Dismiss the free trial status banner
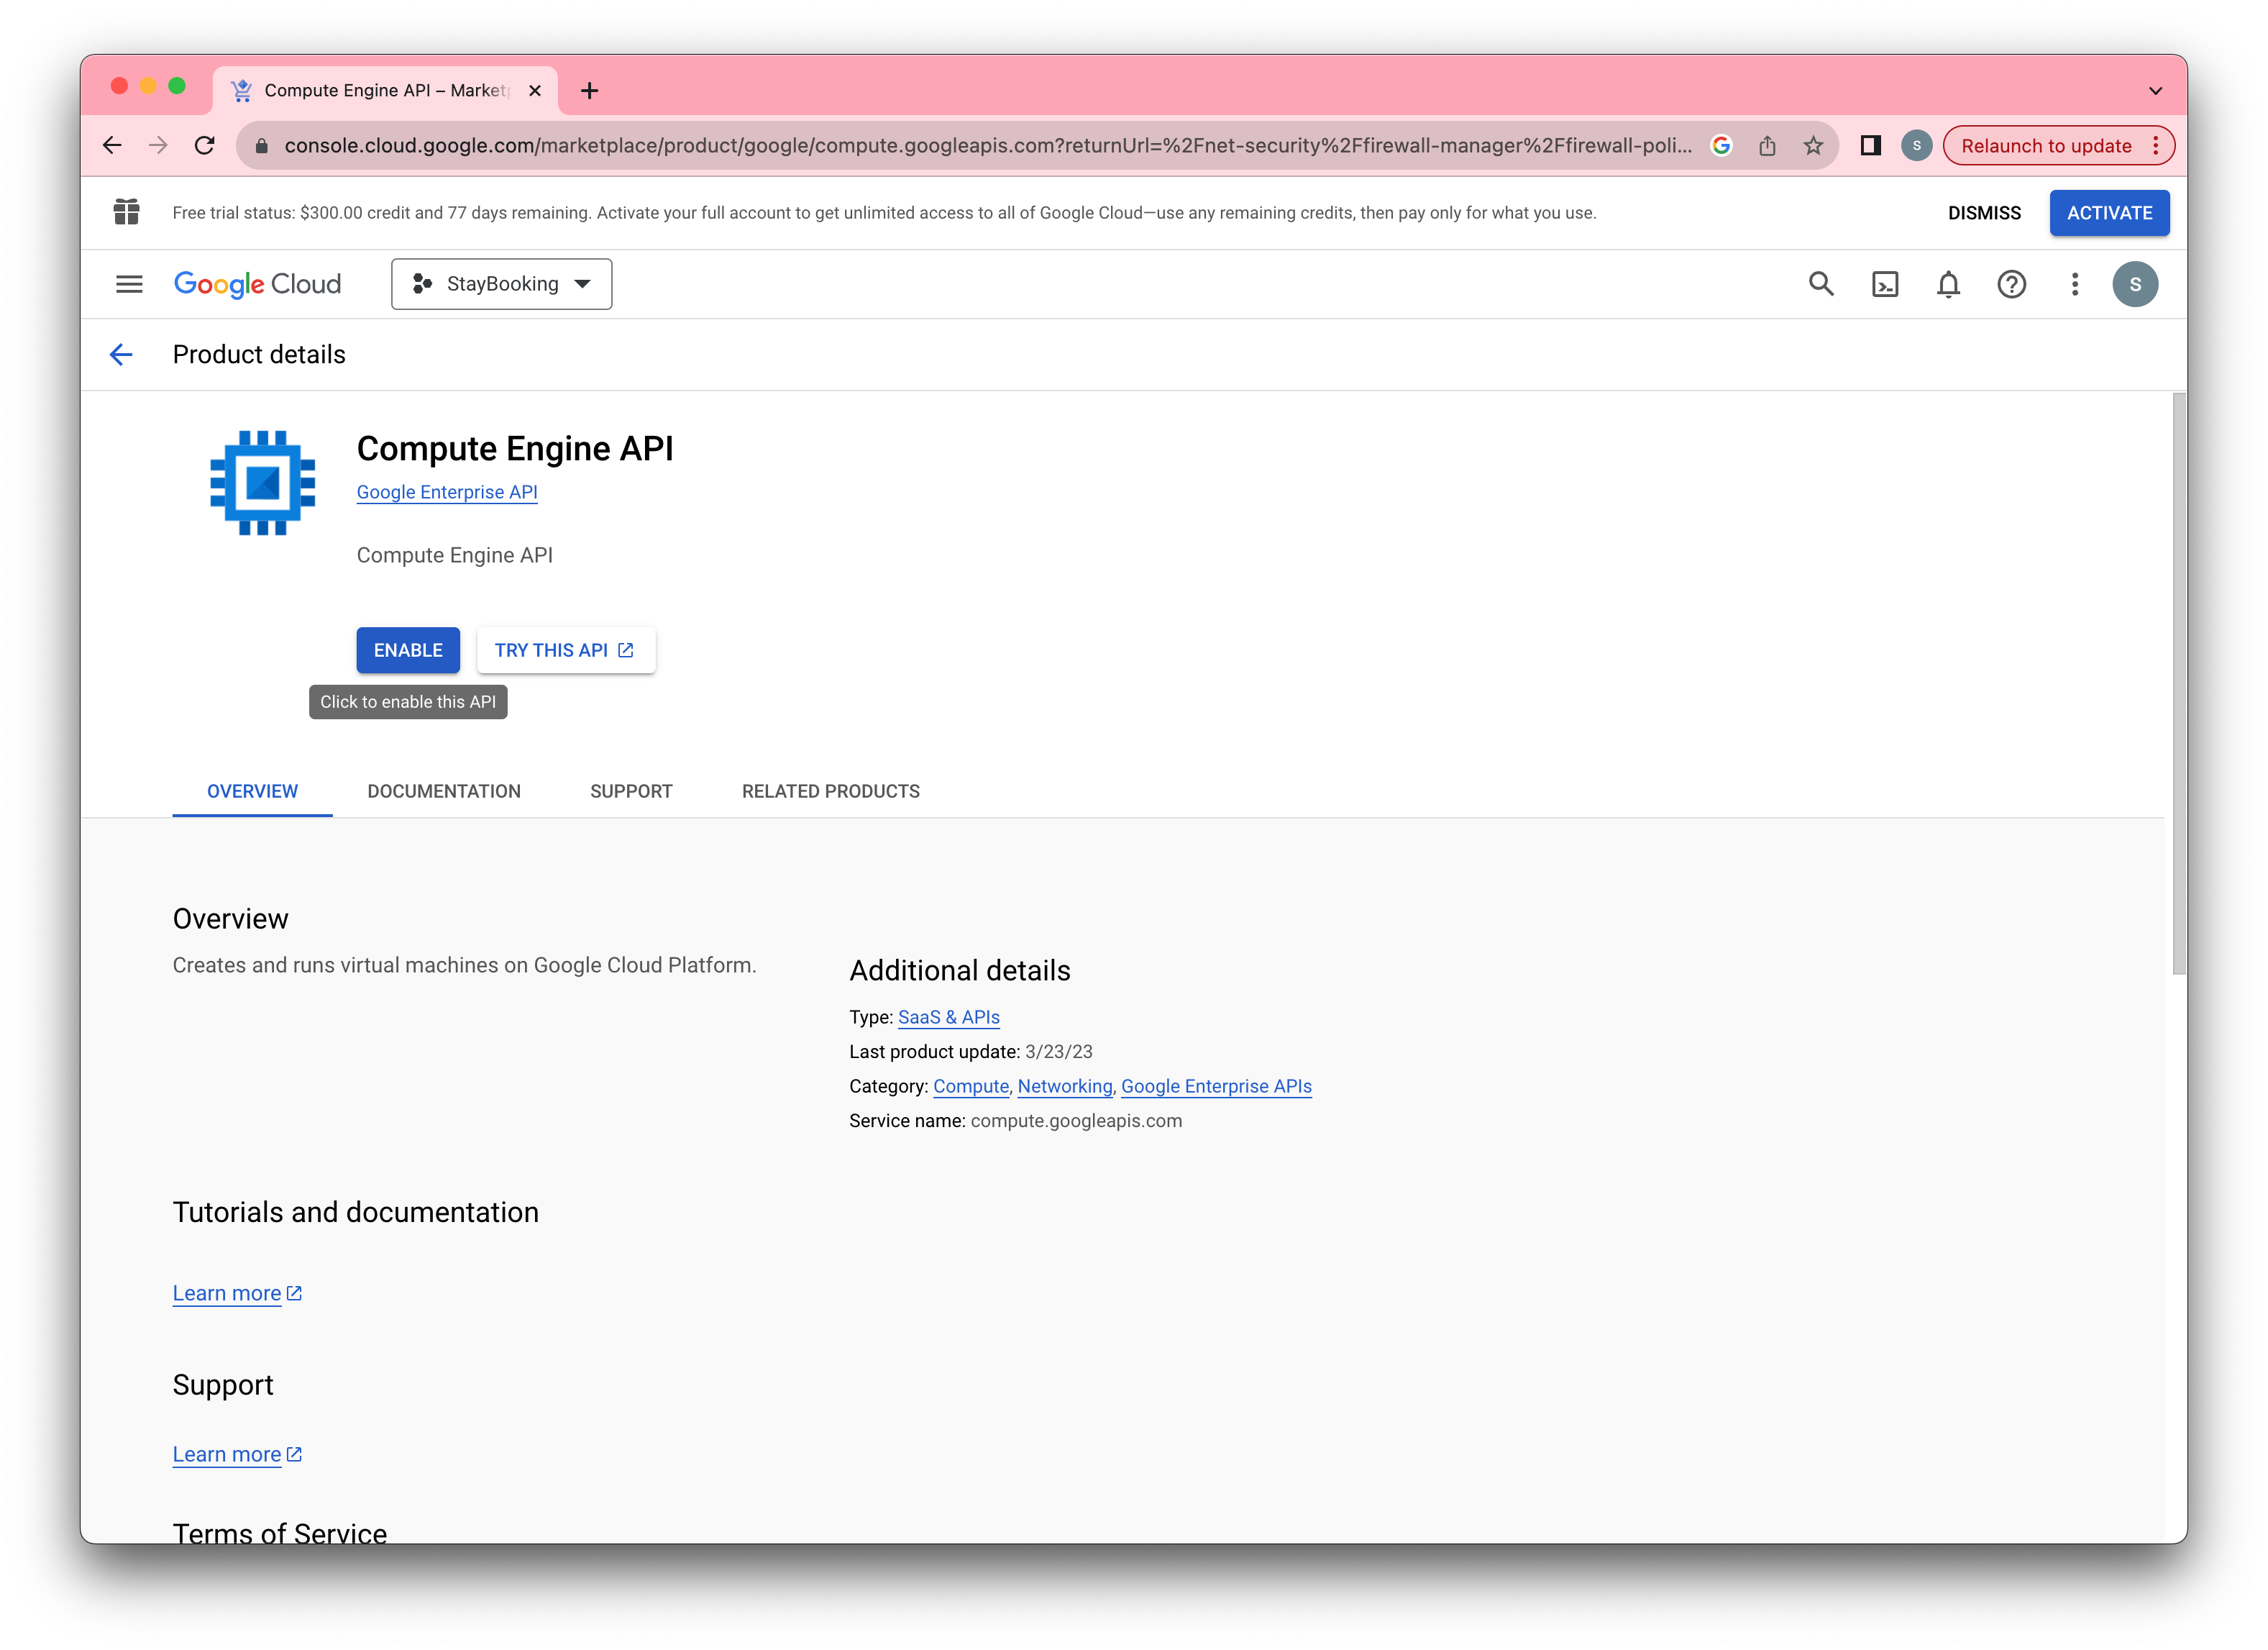Viewport: 2268px width, 1650px height. [1985, 211]
